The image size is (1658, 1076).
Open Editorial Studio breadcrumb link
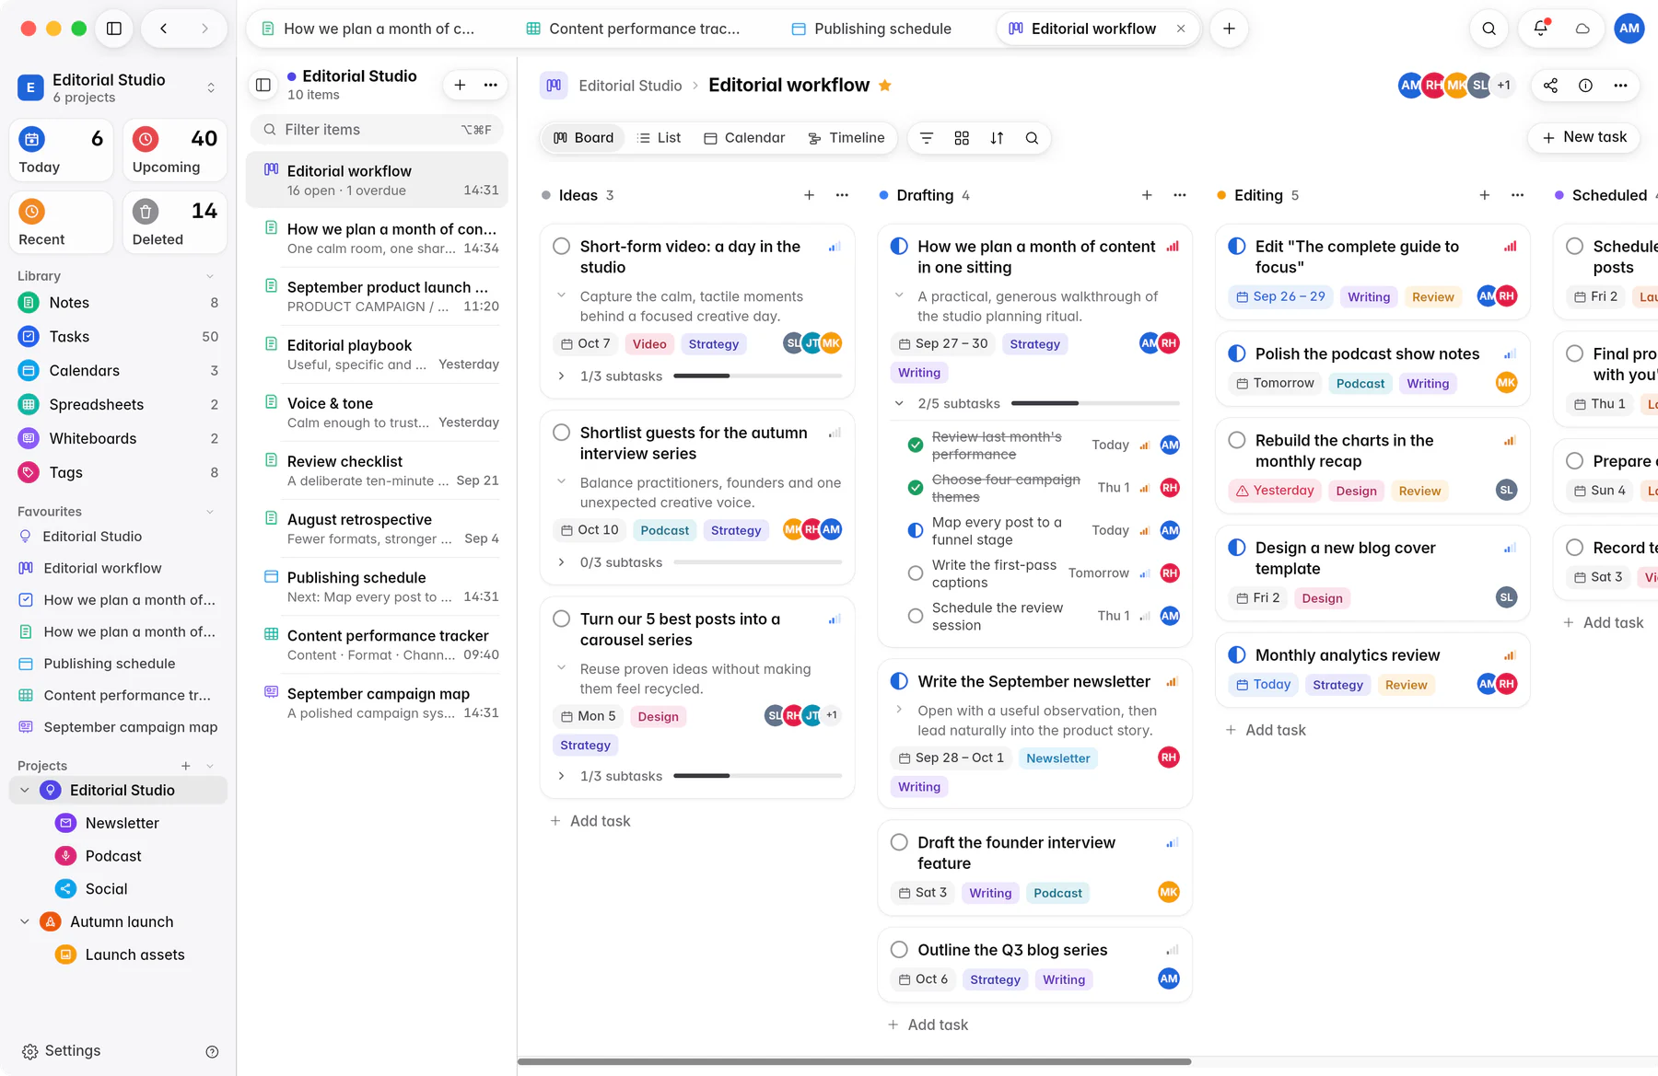click(630, 86)
